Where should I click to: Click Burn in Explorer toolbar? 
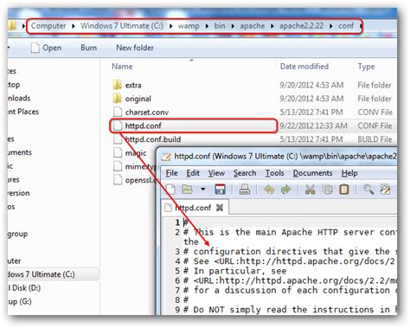pyautogui.click(x=88, y=48)
